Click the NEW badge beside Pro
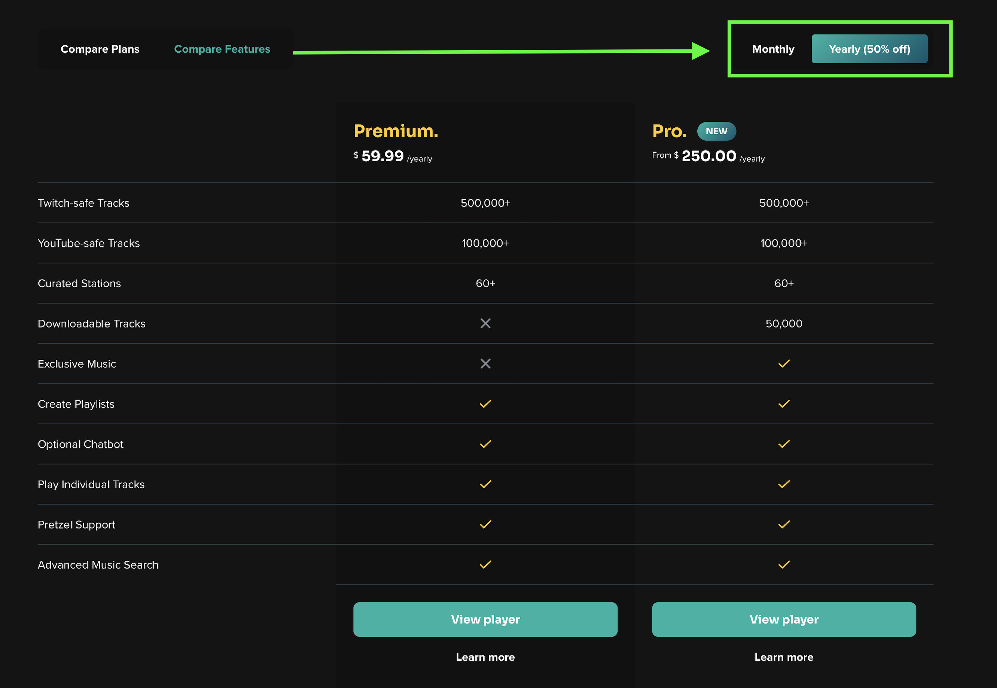997x688 pixels. 716,131
